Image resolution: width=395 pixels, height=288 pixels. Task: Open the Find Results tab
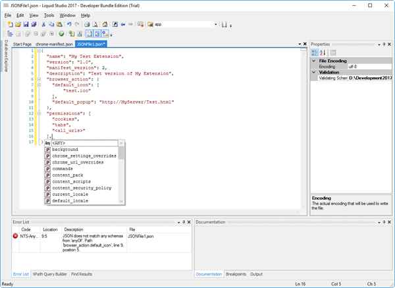pos(82,274)
